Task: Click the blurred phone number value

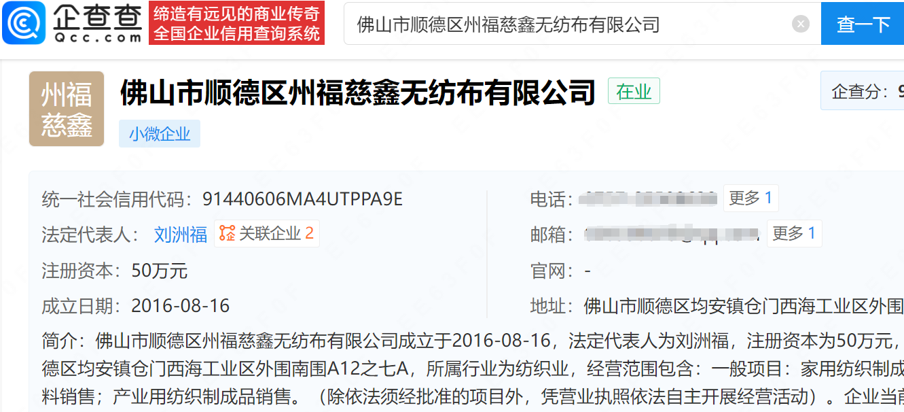Action: [x=648, y=199]
